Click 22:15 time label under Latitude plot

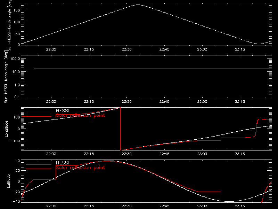click(89, 206)
